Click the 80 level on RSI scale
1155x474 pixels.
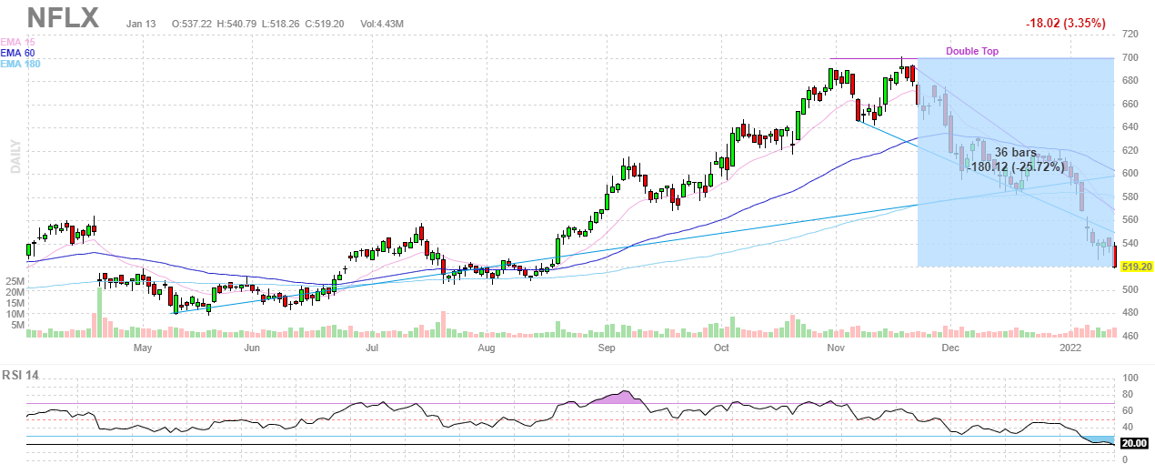click(x=1127, y=394)
